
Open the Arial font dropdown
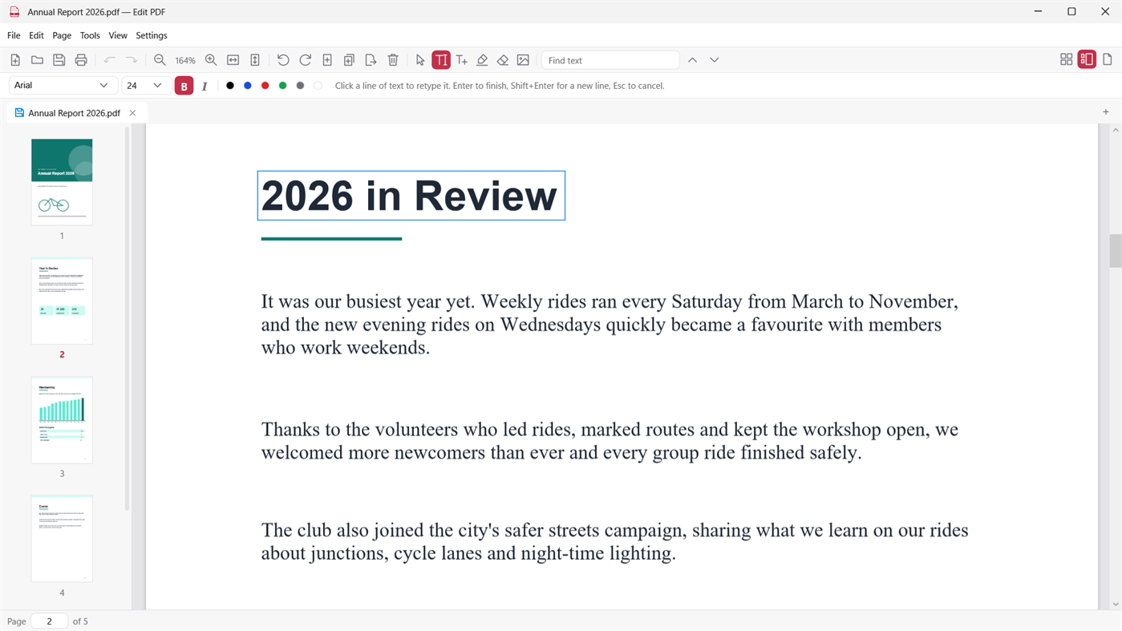[x=63, y=85]
